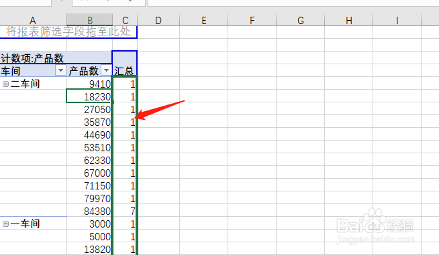The image size is (439, 255).
Task: Select column C header
Action: coord(125,20)
